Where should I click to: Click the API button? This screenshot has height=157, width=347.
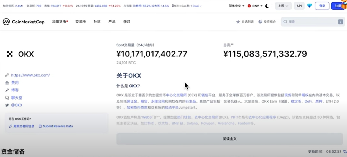(299, 6)
